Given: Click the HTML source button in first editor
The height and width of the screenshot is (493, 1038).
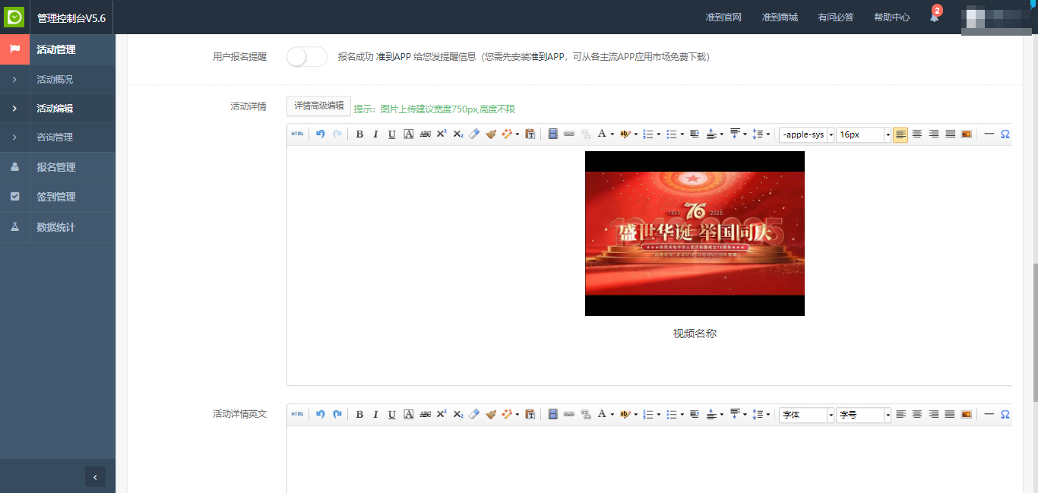Looking at the screenshot, I should 297,134.
